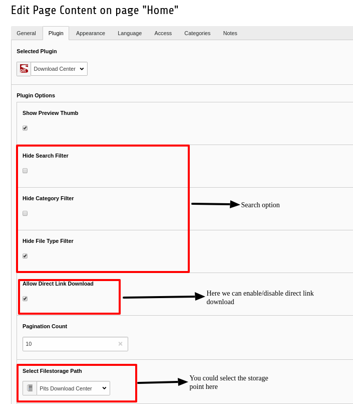
Task: Click the "Hide File Type Filter" label
Action: 48,241
